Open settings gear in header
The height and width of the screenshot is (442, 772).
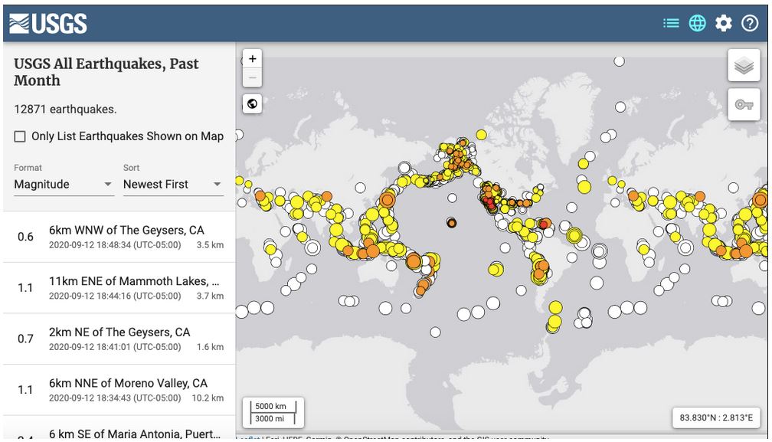pyautogui.click(x=723, y=23)
